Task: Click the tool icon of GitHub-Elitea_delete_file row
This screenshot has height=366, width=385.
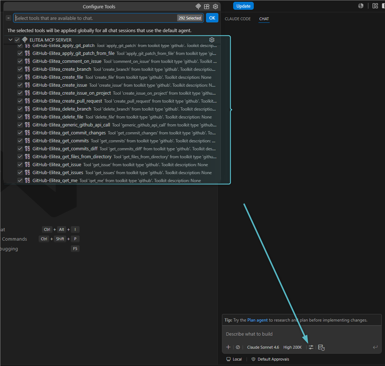Action: tap(27, 117)
